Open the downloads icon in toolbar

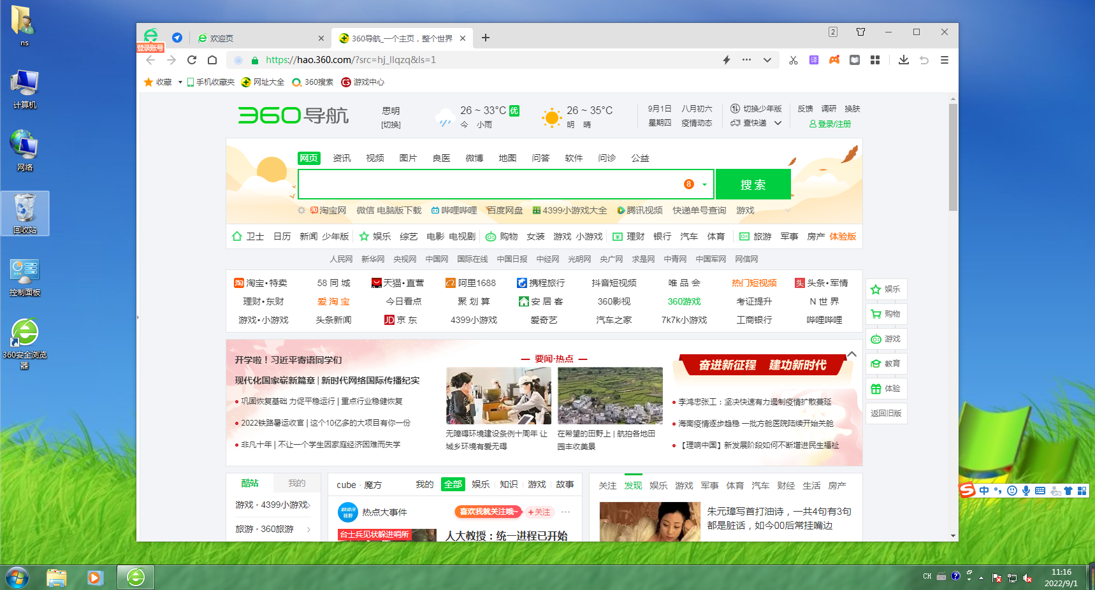pos(904,60)
